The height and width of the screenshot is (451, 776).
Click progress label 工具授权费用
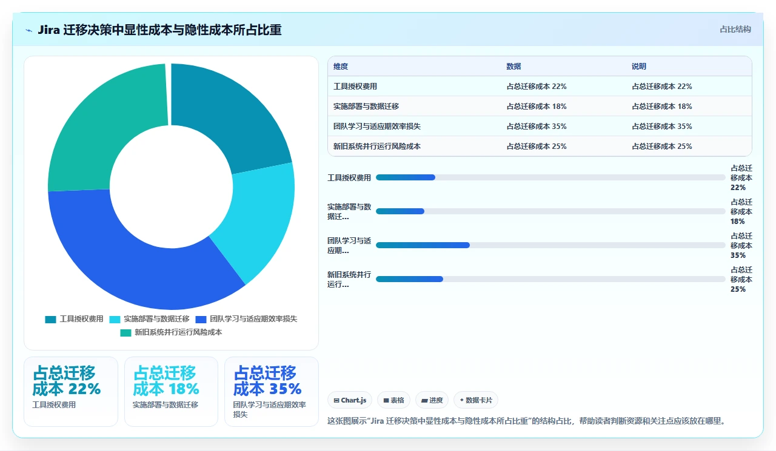coord(349,178)
